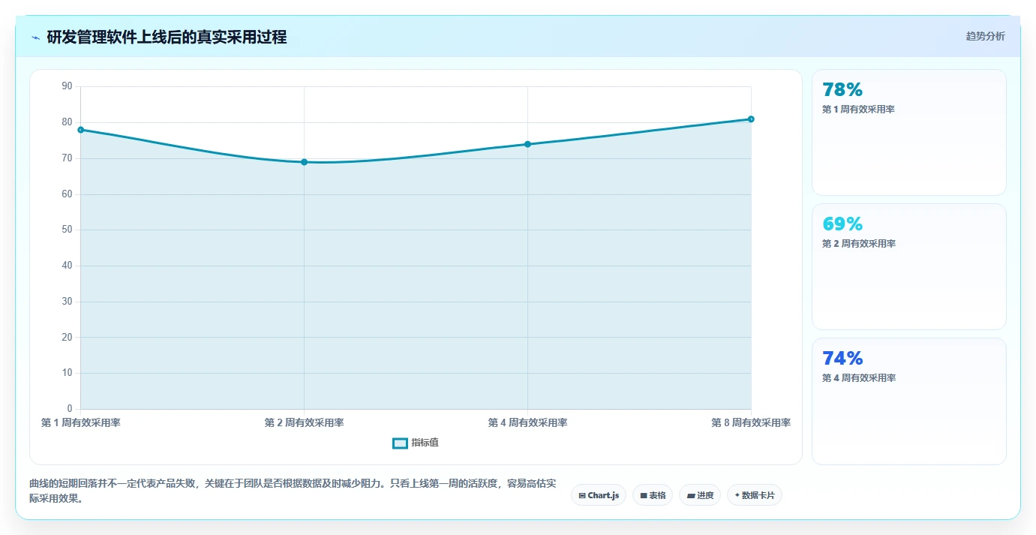The width and height of the screenshot is (1036, 535).
Task: Click x-axis label 第 8 周有效采用率
Action: tap(751, 422)
